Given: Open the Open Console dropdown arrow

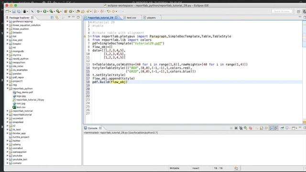Looking at the screenshot, I should pos(296,128).
